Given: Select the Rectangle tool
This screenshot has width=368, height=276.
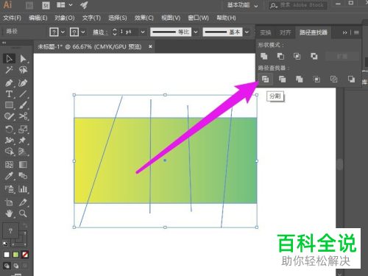Looking at the screenshot, I should point(9,105).
